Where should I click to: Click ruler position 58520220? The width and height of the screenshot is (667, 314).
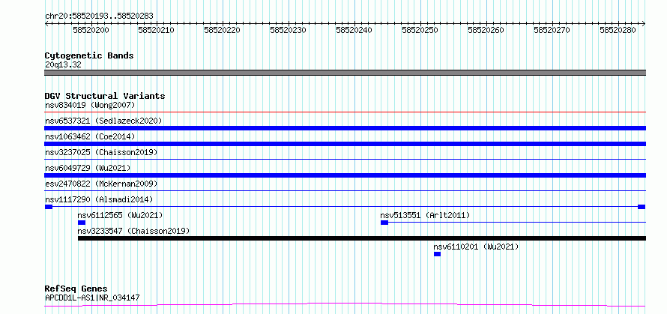click(x=222, y=30)
